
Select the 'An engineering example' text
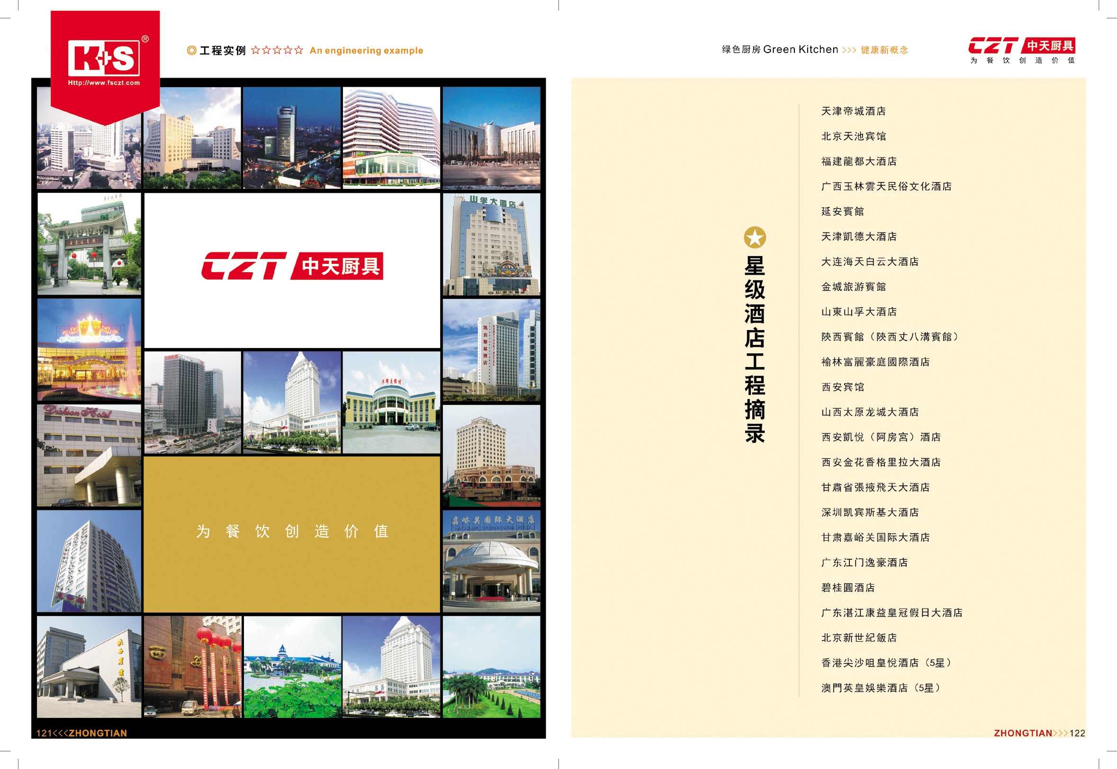click(366, 51)
